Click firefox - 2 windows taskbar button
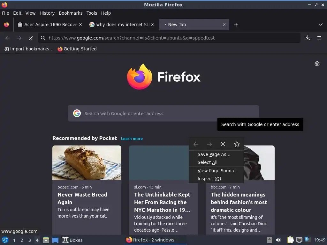The width and height of the screenshot is (327, 245). tap(156, 240)
